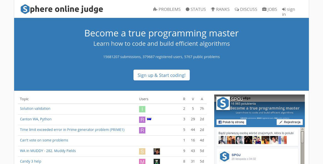Click the Sphere online judge hexagon logo
The image size is (323, 164).
pos(25,9)
